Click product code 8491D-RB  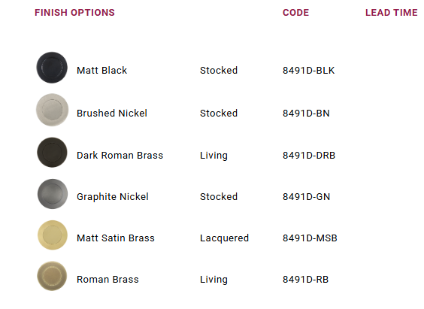coord(305,279)
